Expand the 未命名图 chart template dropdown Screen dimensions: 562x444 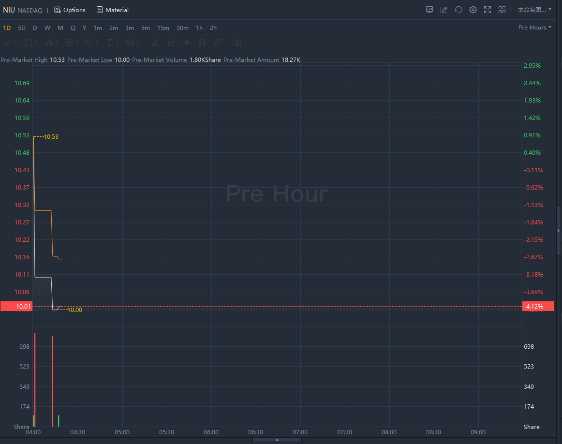tap(534, 10)
